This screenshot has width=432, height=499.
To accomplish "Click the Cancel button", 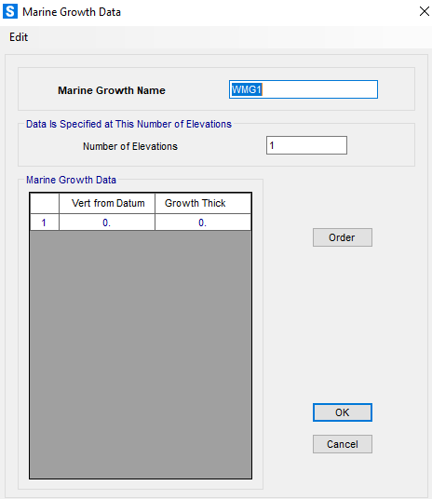I will pos(343,444).
